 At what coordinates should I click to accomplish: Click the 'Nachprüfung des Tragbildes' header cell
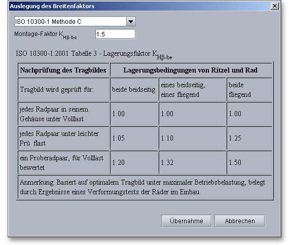tap(63, 70)
